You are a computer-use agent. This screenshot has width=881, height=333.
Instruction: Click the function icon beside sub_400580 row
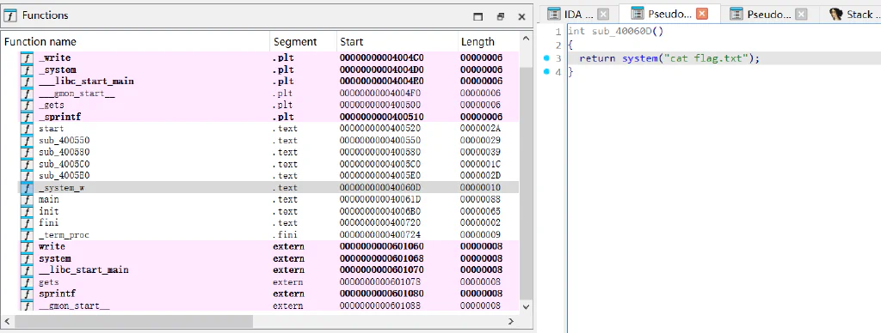(x=27, y=152)
